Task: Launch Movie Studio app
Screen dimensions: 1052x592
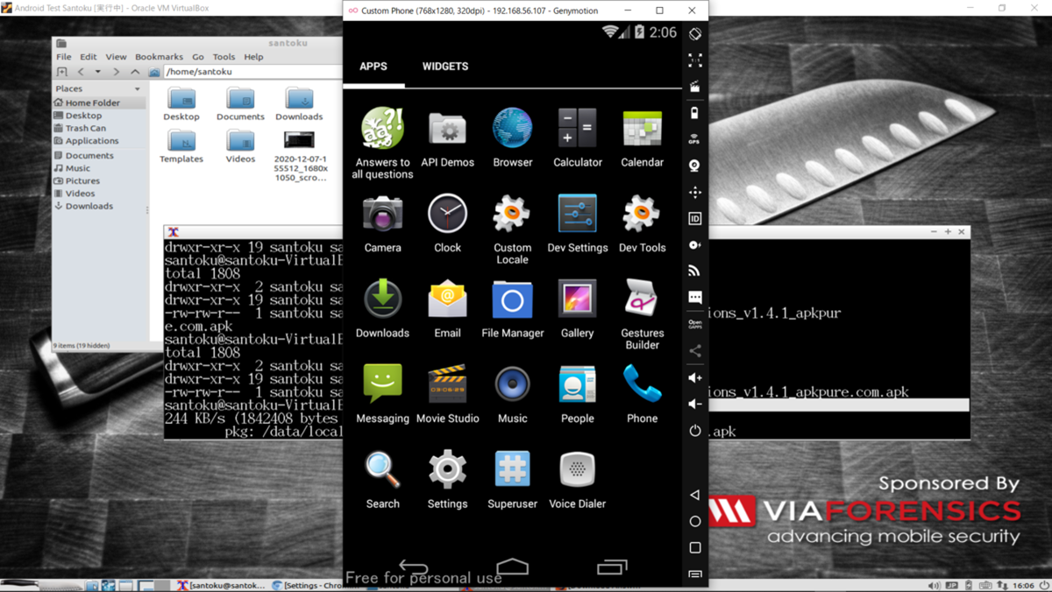Action: click(447, 394)
